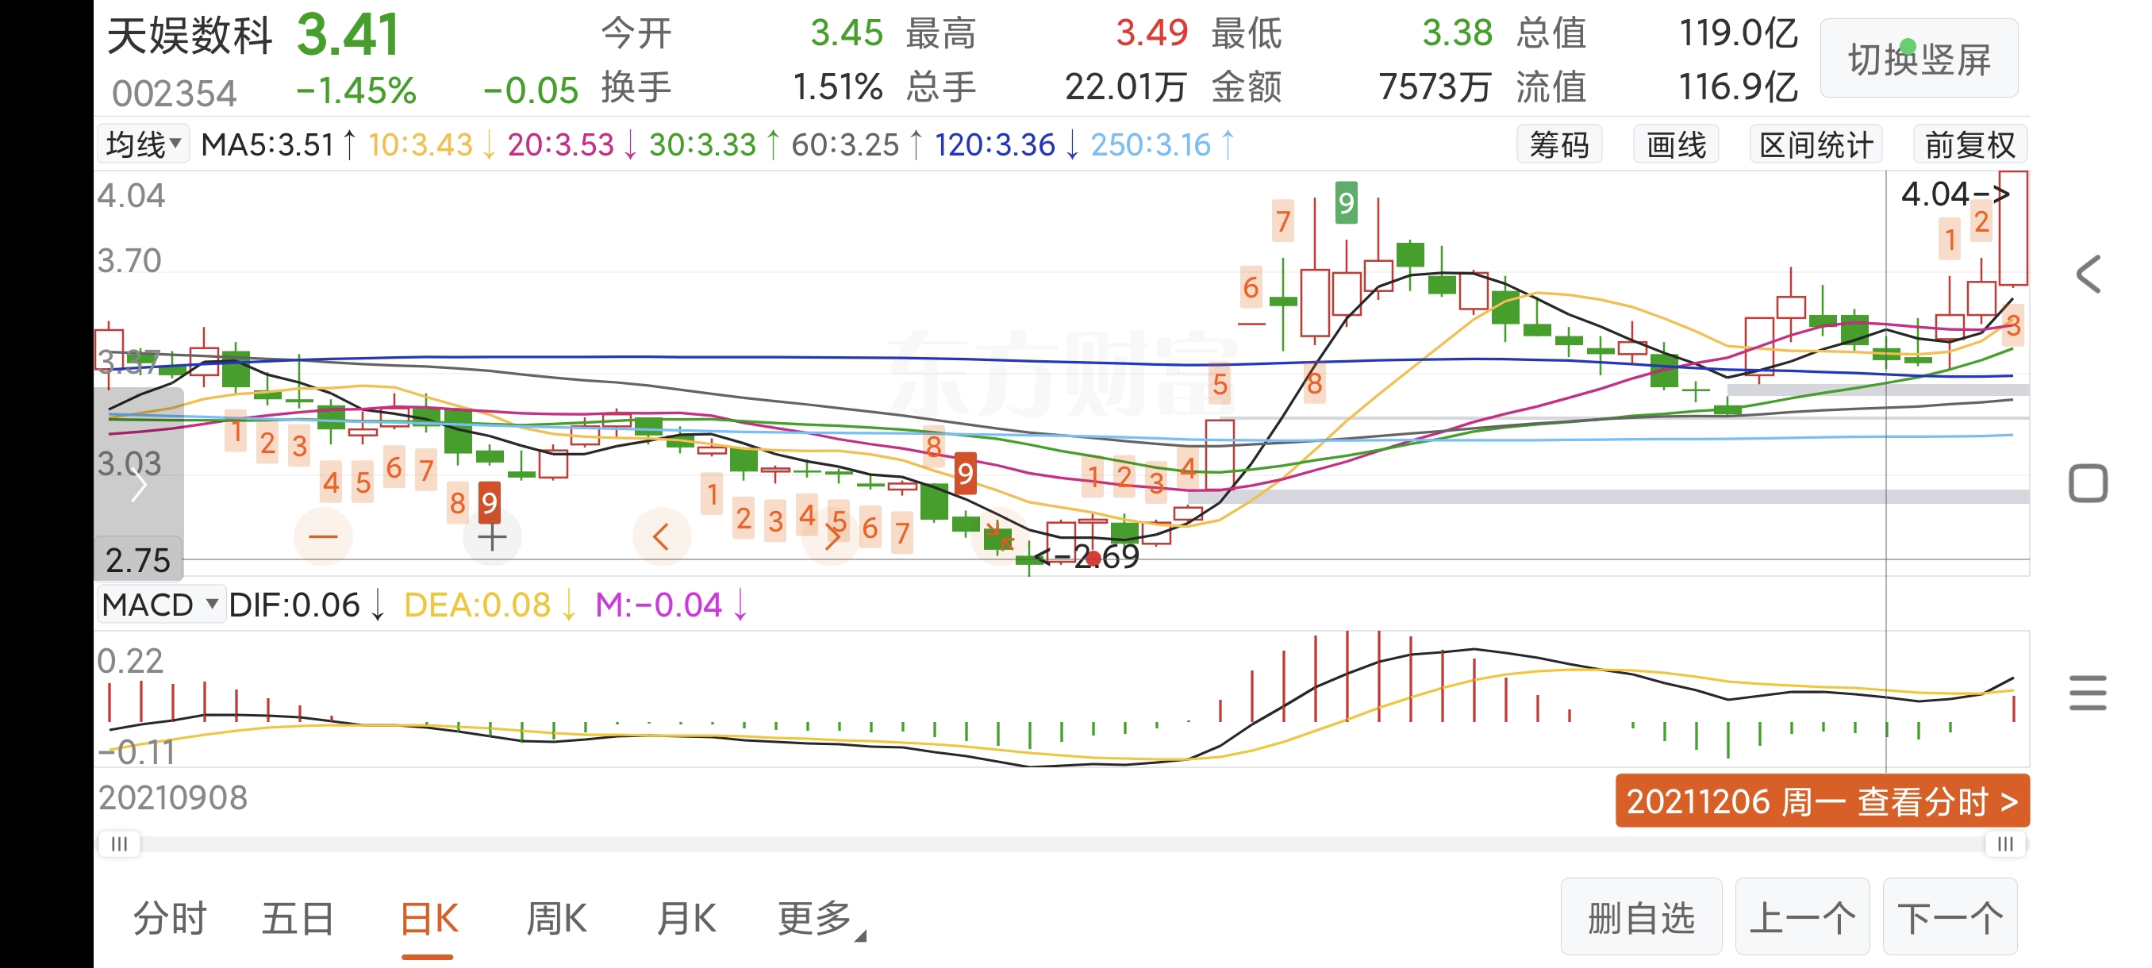This screenshot has height=968, width=2152.
Task: Expand the gray side panel arrow
Action: pos(139,486)
